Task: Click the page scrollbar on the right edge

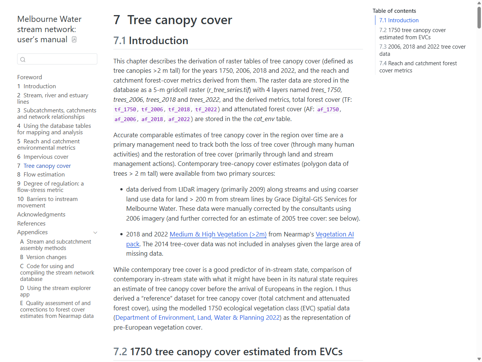Action: pyautogui.click(x=479, y=17)
